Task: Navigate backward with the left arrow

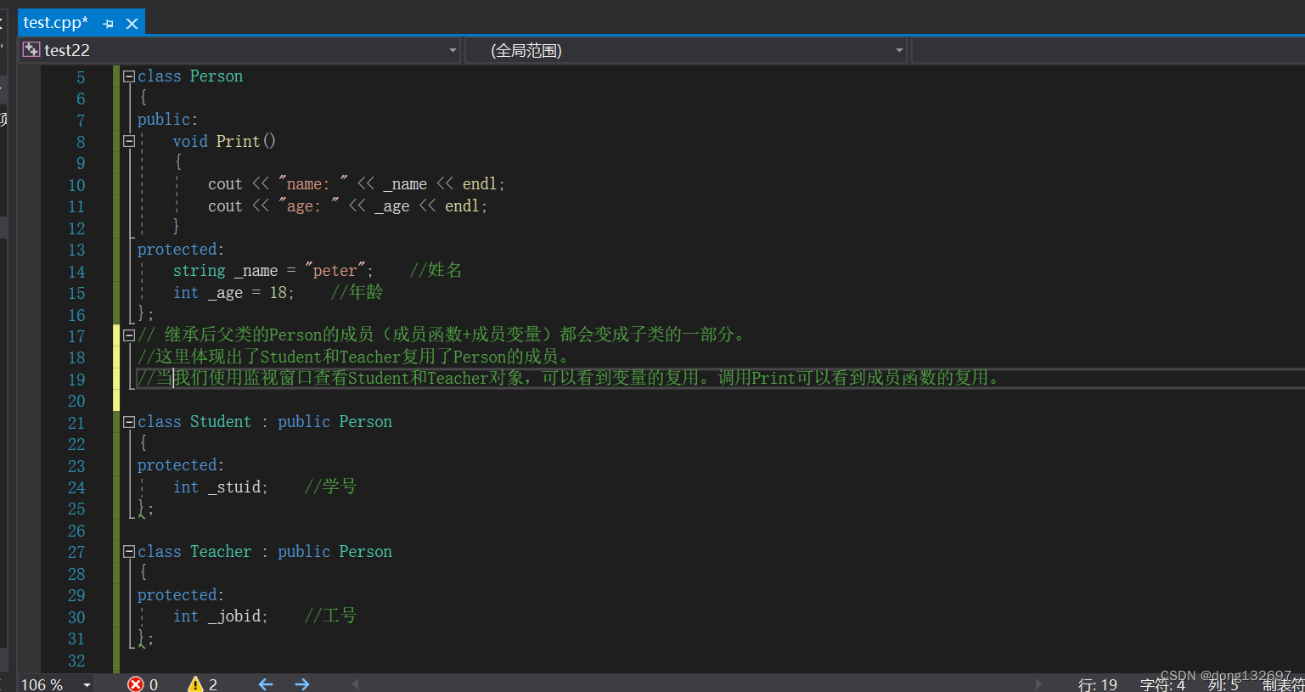Action: click(x=266, y=684)
